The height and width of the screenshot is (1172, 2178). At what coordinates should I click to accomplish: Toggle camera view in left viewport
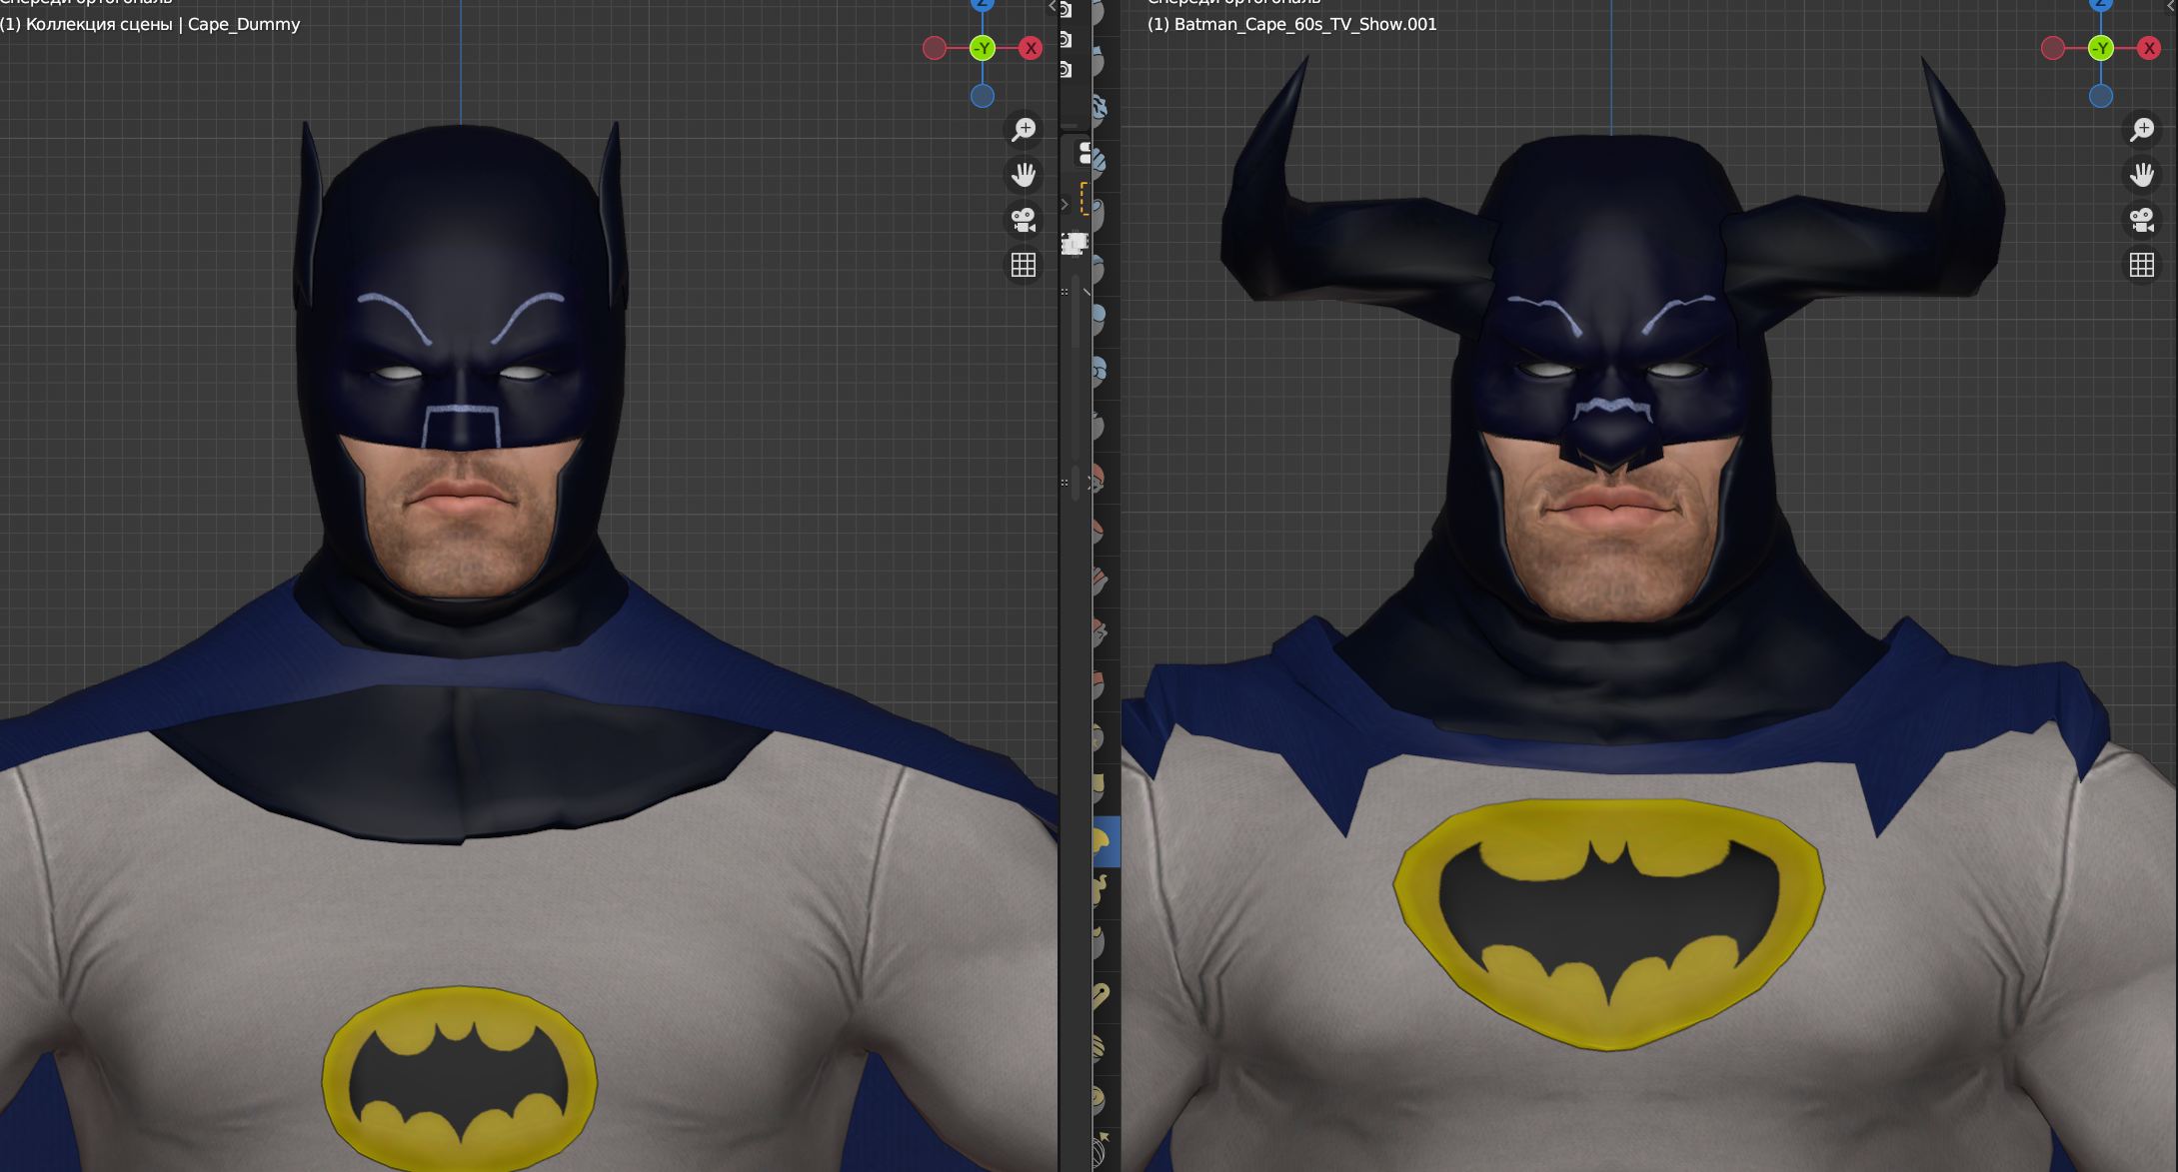point(1024,220)
